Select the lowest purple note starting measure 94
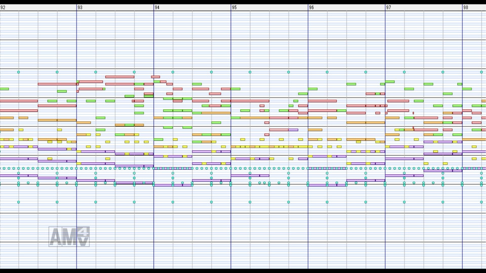486x273 pixels. 168,186
